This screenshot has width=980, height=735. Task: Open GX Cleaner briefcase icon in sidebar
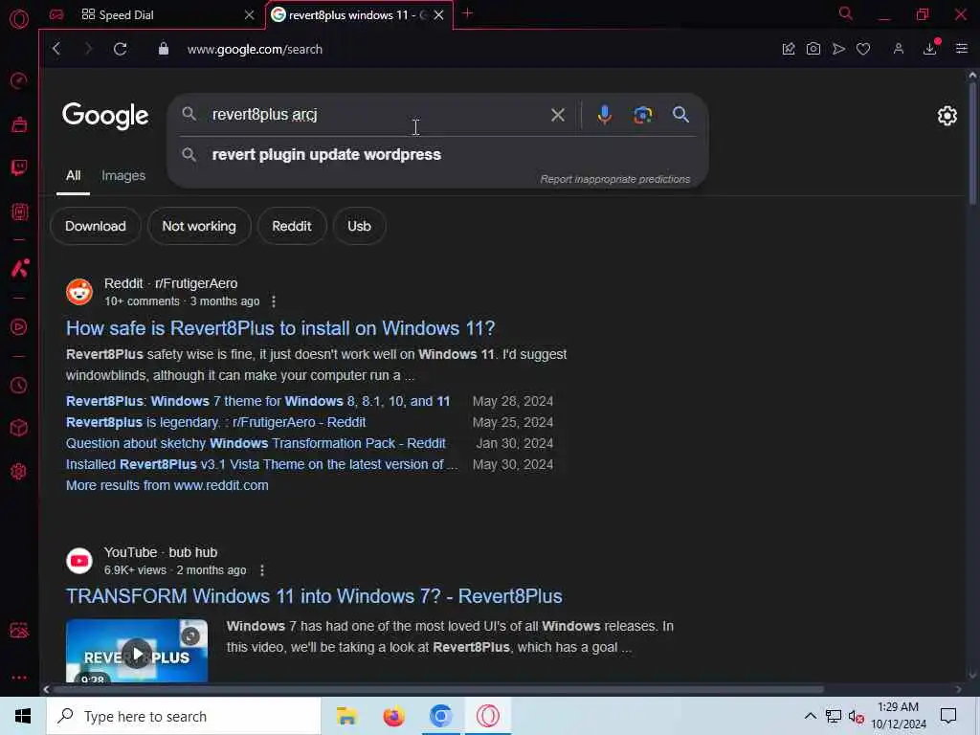[19, 124]
